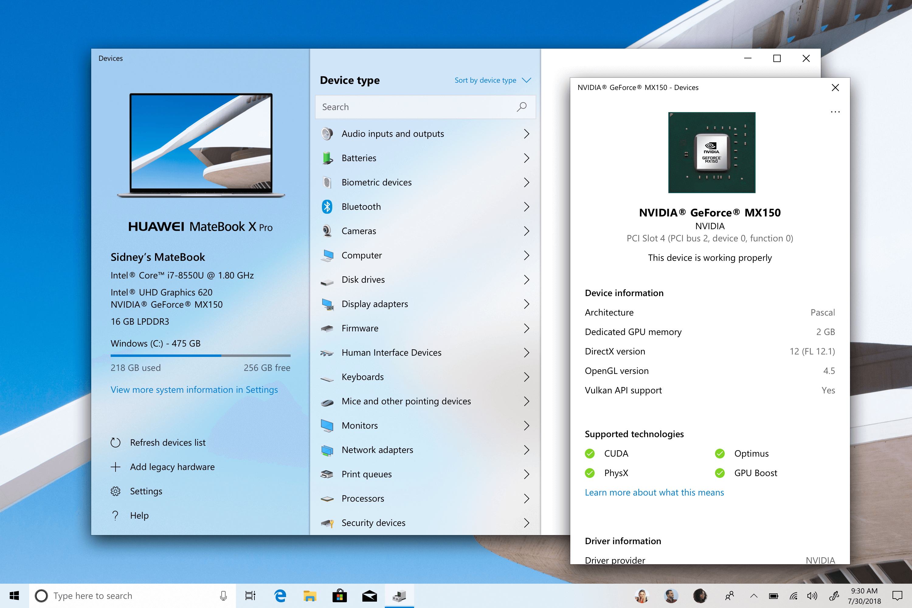Show hidden system tray icons chevron
912x608 pixels.
tap(753, 596)
